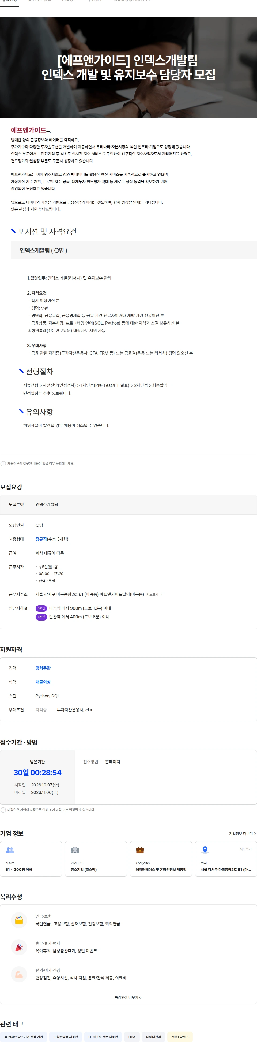Click the 5호선 badge beside 마곡역
This screenshot has height=1054, width=257.
tap(41, 608)
